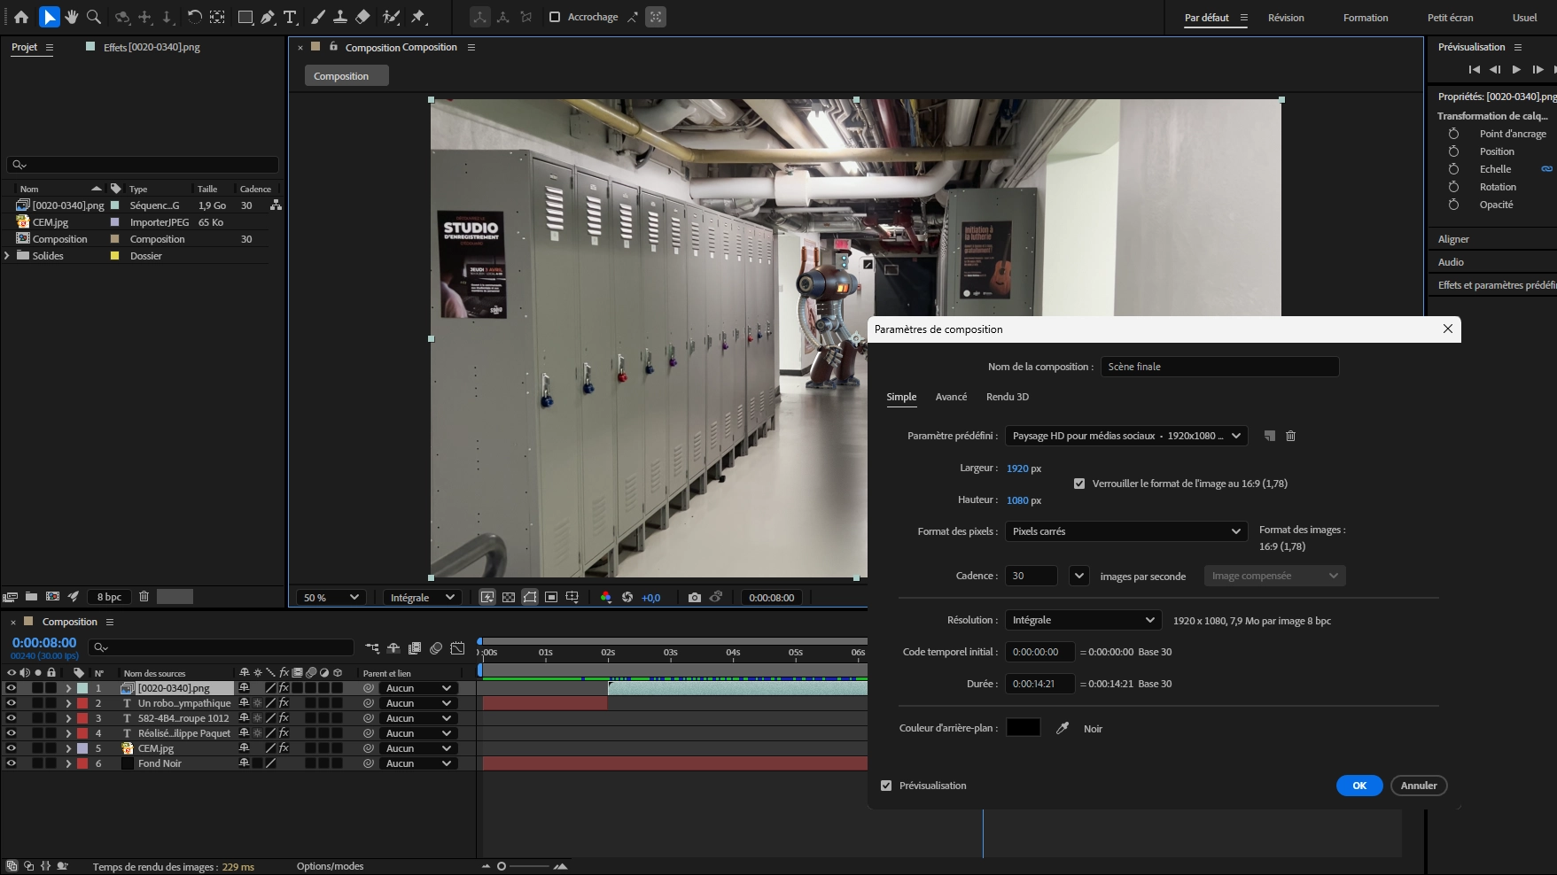Open the transparency grid in the composition viewer
Image resolution: width=1557 pixels, height=875 pixels.
[x=510, y=597]
